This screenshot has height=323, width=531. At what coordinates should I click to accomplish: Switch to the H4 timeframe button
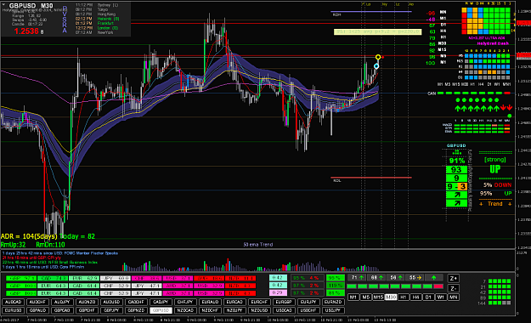[415, 297]
